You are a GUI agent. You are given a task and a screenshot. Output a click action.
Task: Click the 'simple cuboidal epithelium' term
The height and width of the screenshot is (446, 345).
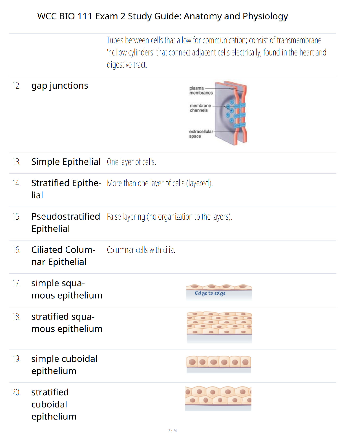[64, 365]
